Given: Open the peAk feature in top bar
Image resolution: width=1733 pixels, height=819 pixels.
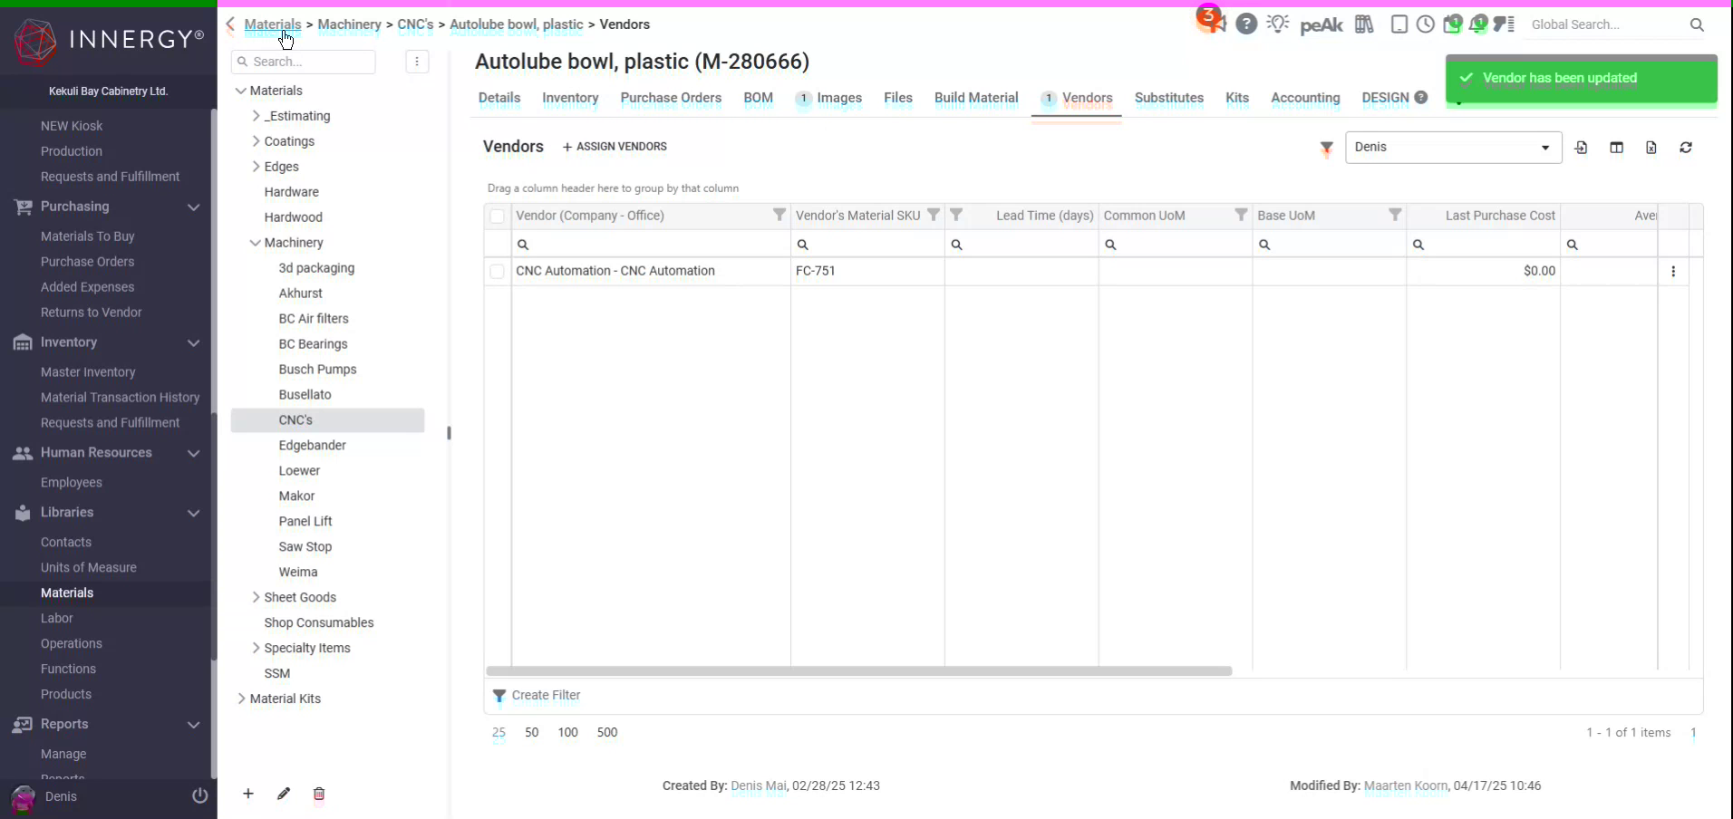Looking at the screenshot, I should pos(1322,24).
